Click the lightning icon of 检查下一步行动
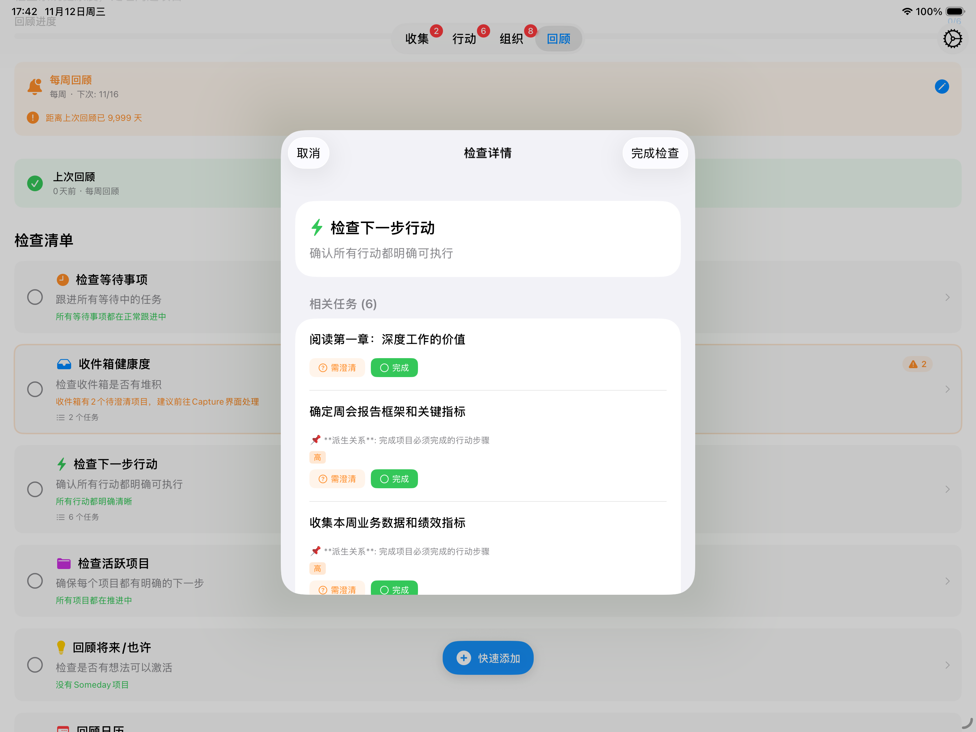Screen dimensions: 976x732 pos(61,464)
